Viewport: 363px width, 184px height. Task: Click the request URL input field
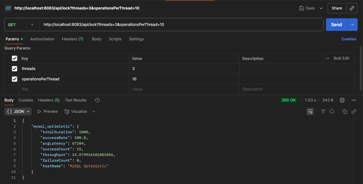click(x=181, y=25)
